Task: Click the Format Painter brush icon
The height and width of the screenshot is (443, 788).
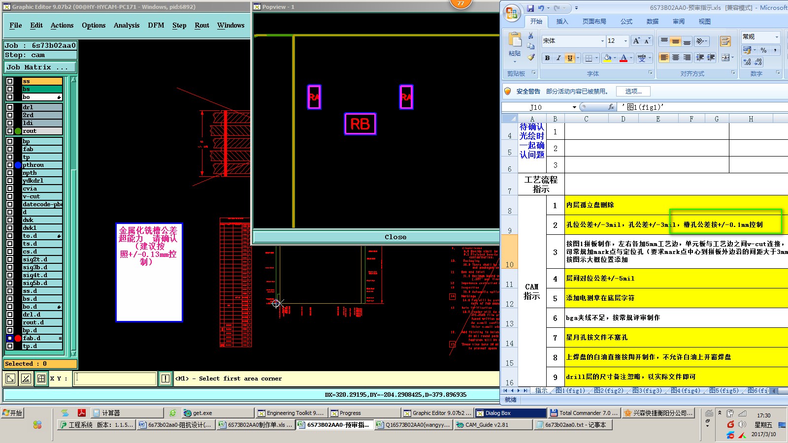Action: (x=531, y=57)
